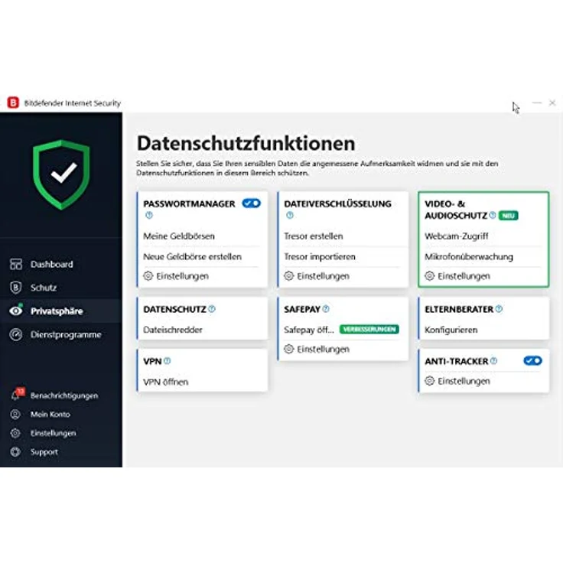Click gear icon in Dateiverschlüsselung card
The image size is (563, 563).
coord(288,275)
